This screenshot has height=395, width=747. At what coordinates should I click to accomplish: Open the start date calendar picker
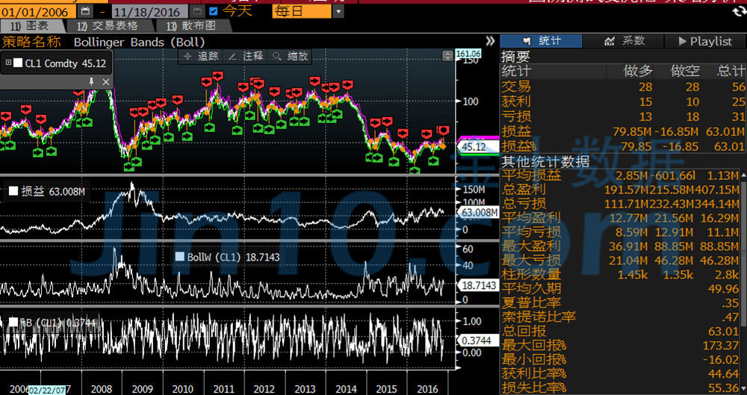[84, 11]
